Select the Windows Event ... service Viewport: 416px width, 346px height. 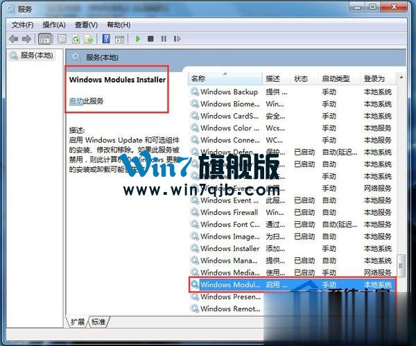click(x=229, y=200)
